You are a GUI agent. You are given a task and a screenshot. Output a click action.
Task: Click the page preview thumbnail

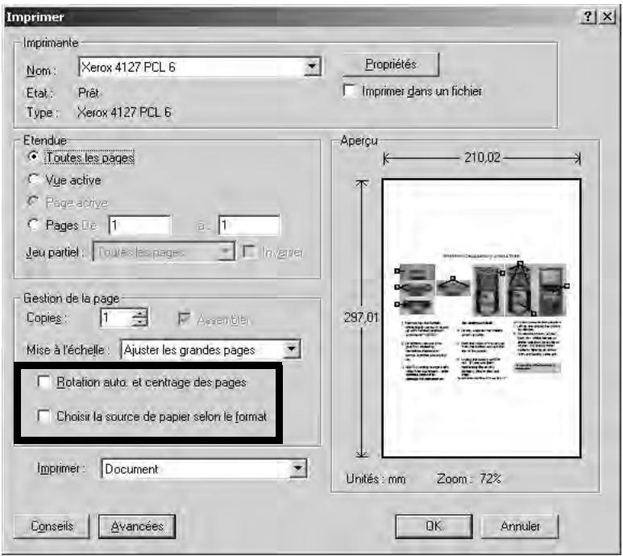point(481,318)
